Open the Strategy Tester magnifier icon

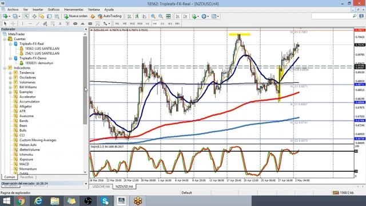pyautogui.click(x=57, y=17)
